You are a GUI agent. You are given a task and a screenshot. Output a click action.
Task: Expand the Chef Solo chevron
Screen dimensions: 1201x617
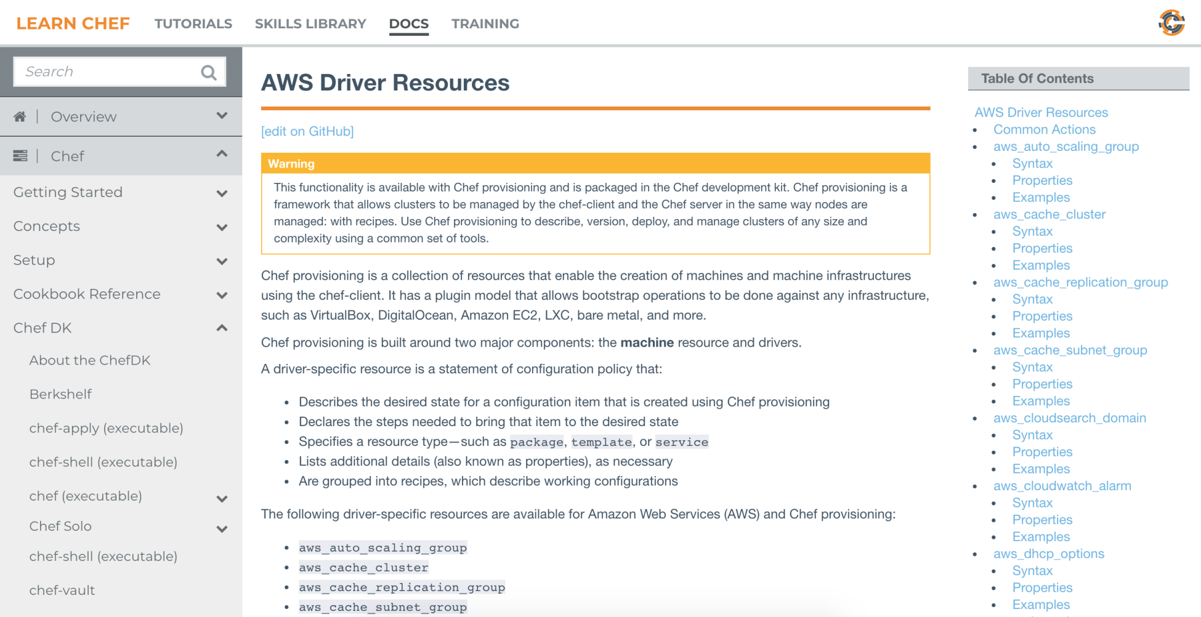[x=222, y=529]
